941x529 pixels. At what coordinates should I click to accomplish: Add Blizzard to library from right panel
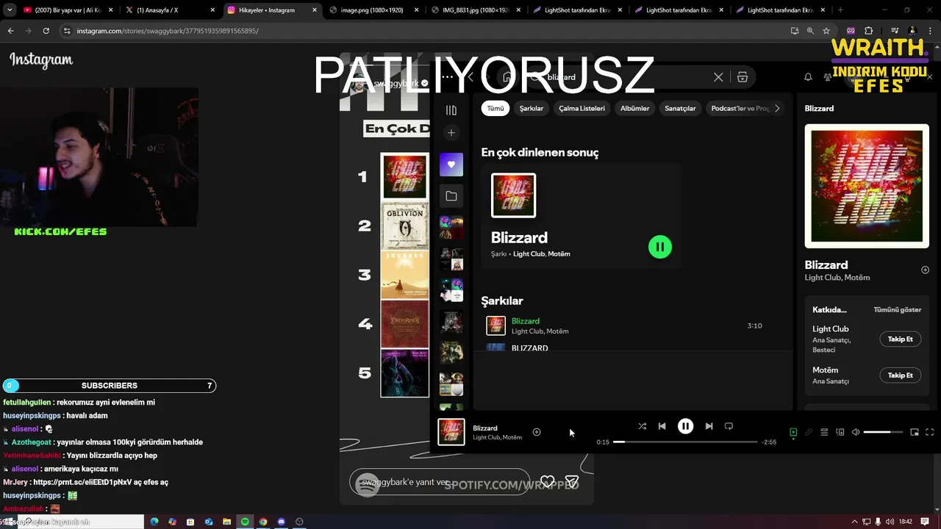tap(925, 270)
